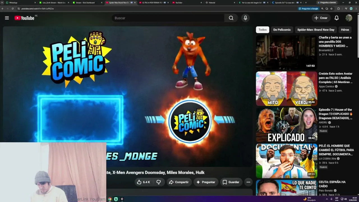Close the WhatsApp browser tab
The width and height of the screenshot is (359, 202).
(35, 3)
